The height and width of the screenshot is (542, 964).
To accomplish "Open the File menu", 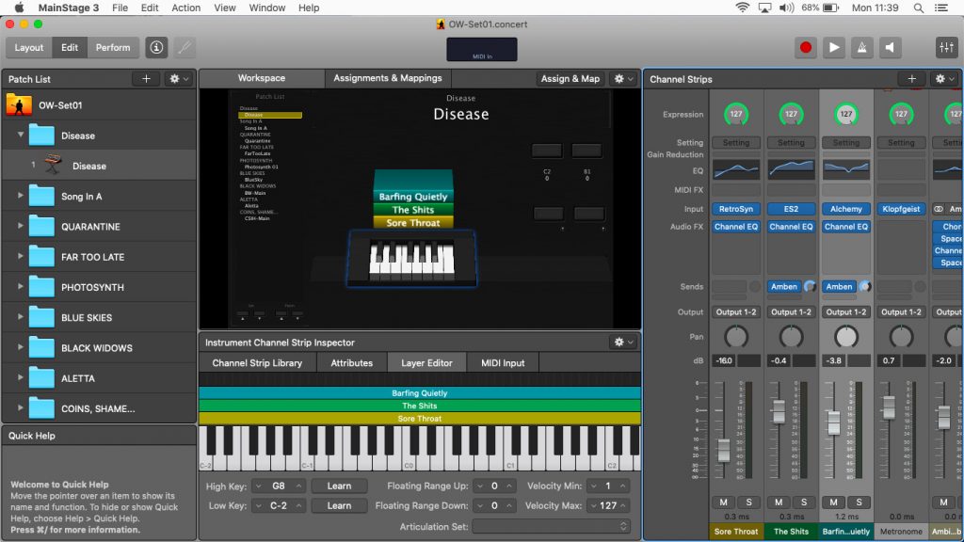I will tap(120, 8).
